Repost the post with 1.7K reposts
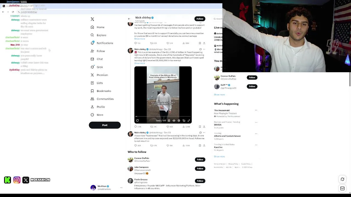 [x=154, y=146]
